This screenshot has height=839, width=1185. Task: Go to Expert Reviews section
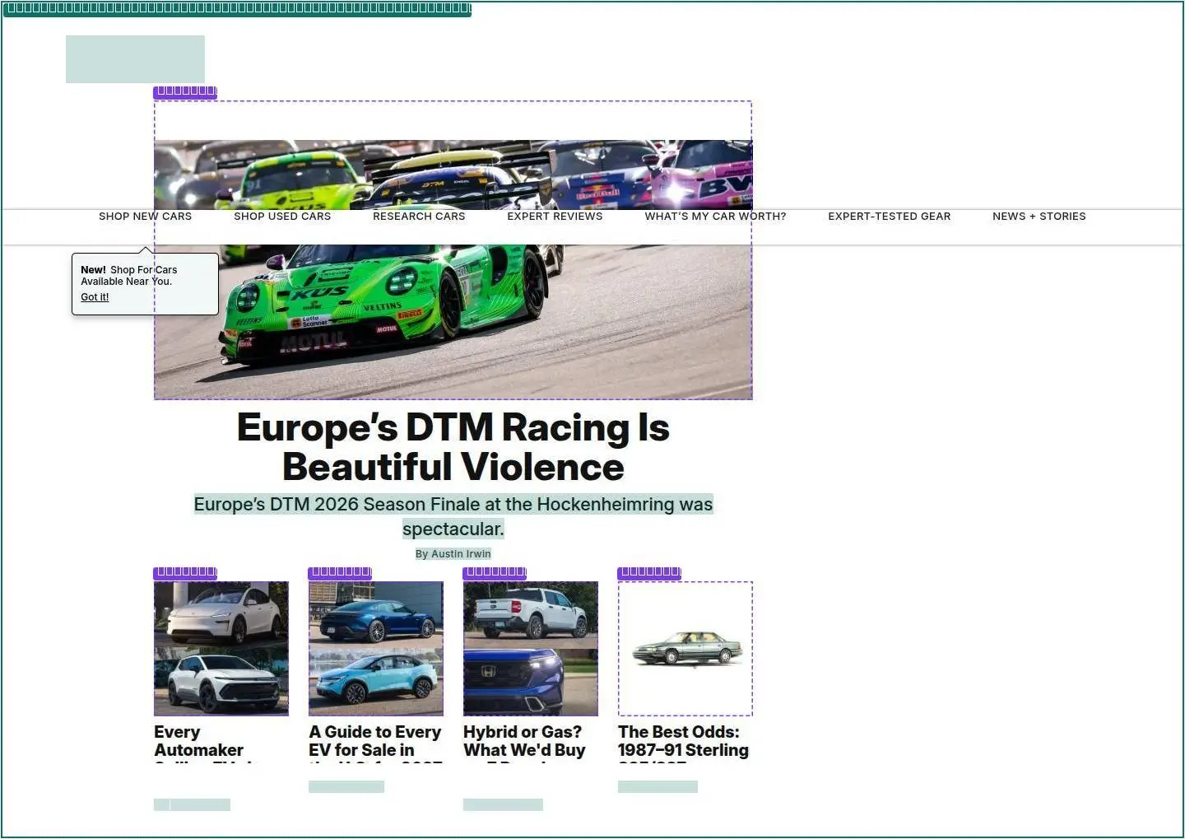pos(555,217)
